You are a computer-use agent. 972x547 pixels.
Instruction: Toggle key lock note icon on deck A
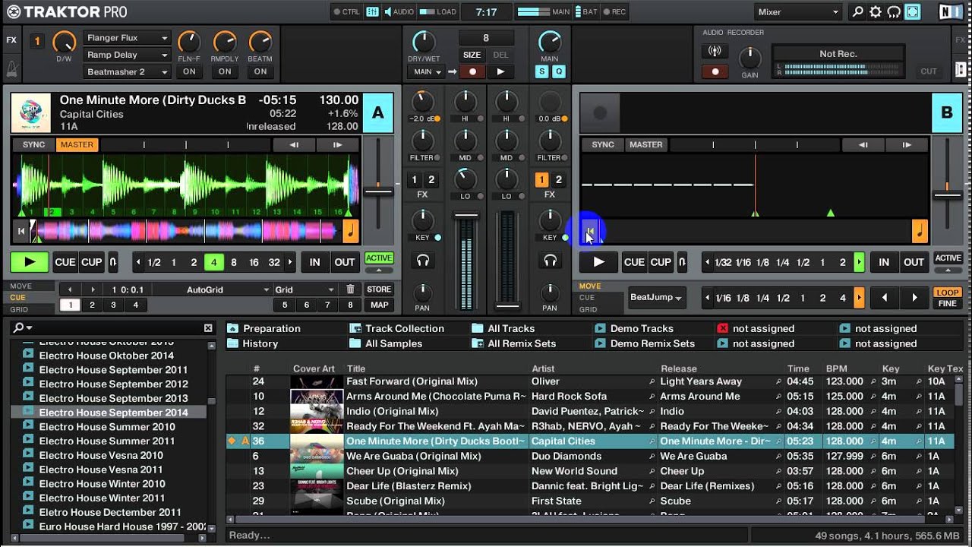click(x=351, y=231)
